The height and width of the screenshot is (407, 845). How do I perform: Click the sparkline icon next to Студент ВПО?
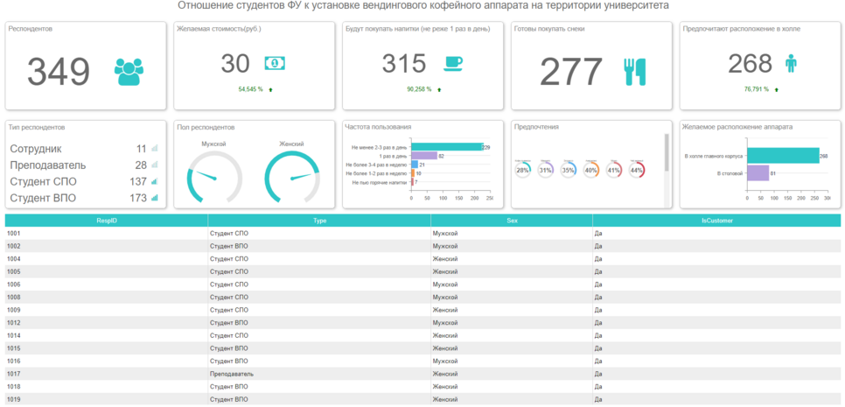(x=155, y=198)
